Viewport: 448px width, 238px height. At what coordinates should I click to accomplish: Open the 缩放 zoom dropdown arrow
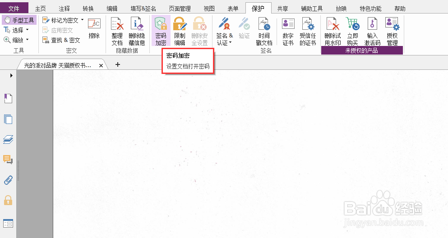click(28, 40)
